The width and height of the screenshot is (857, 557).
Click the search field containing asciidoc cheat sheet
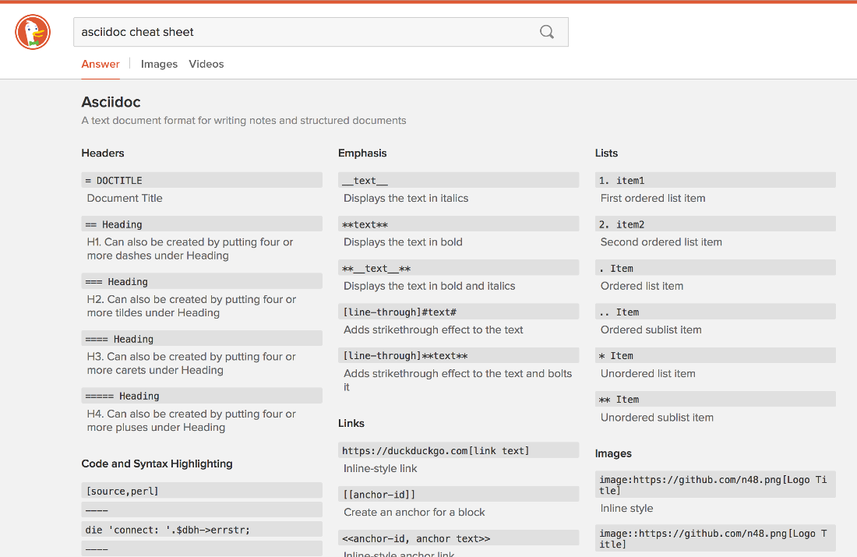click(321, 32)
